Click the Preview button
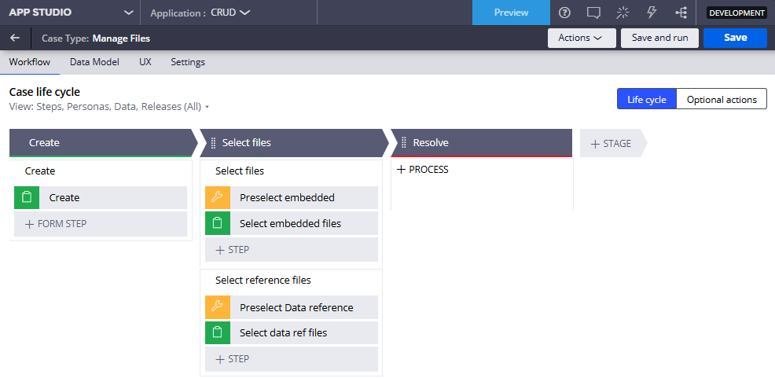Image resolution: width=775 pixels, height=378 pixels. point(511,13)
